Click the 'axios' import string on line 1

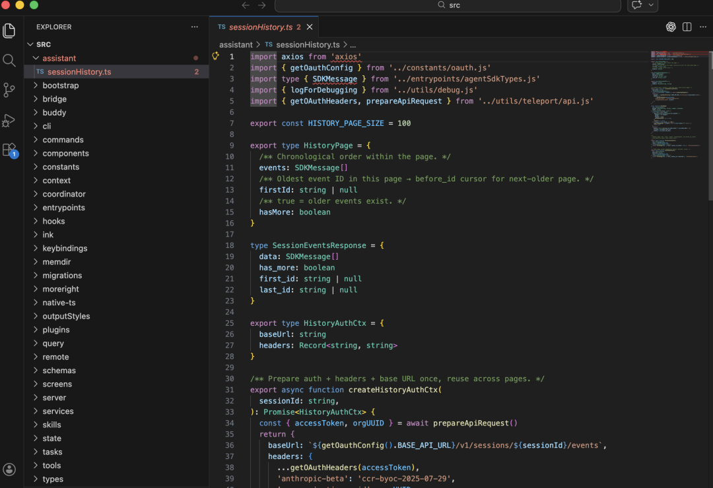click(x=346, y=57)
